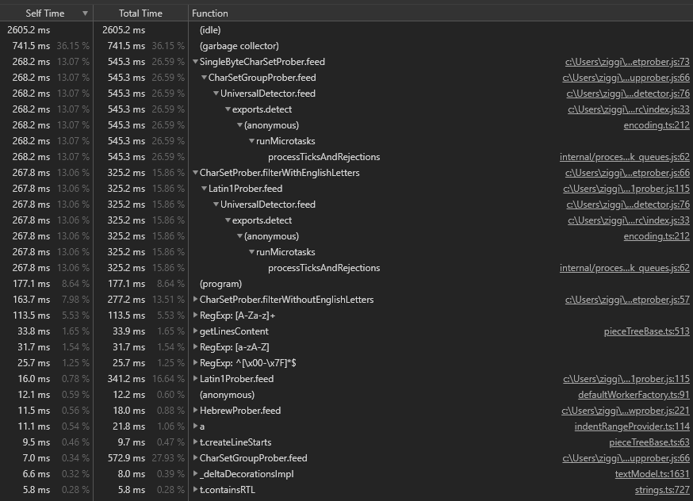Click the Function column header

[210, 13]
